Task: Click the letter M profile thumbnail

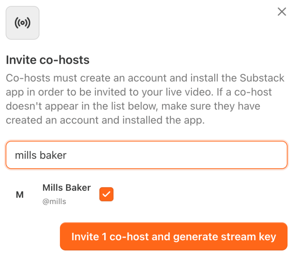Action: click(x=20, y=195)
